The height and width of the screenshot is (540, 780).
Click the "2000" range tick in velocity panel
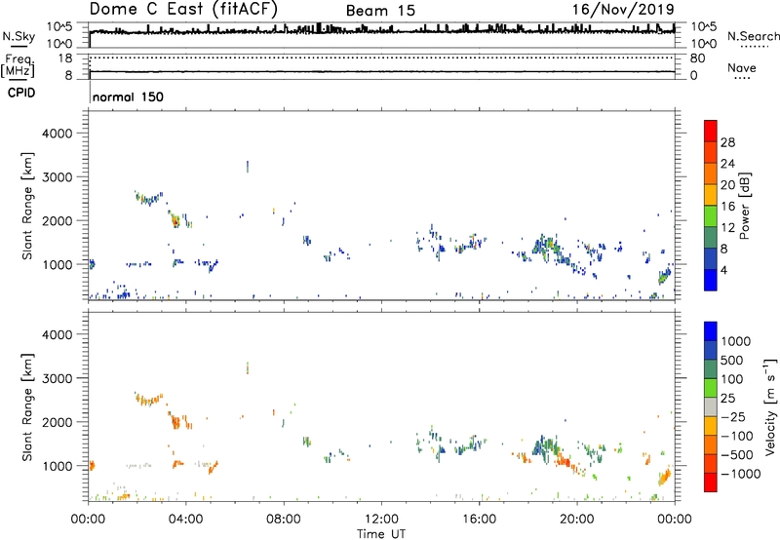[57, 422]
